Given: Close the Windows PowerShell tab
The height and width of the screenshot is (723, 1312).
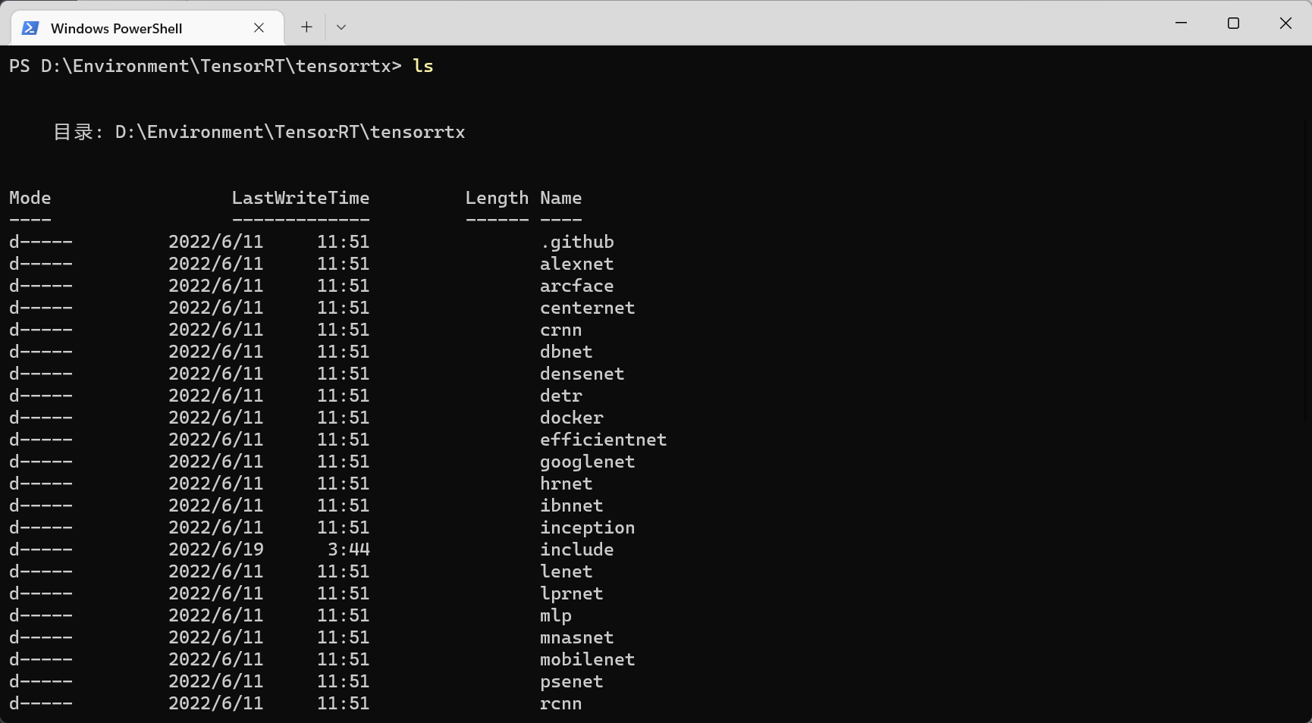Looking at the screenshot, I should click(259, 28).
